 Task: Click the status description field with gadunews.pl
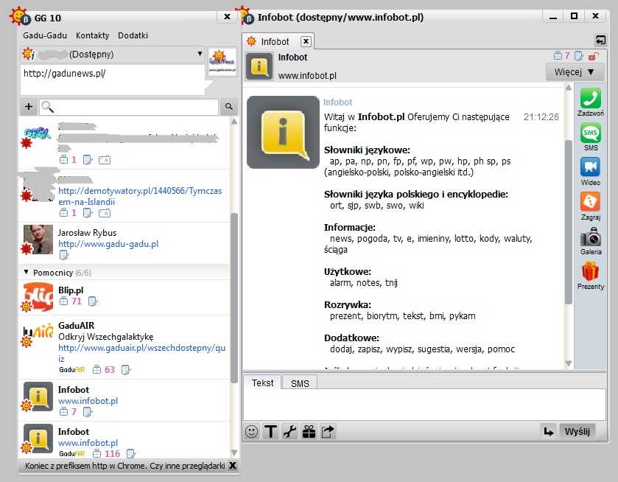pos(113,80)
